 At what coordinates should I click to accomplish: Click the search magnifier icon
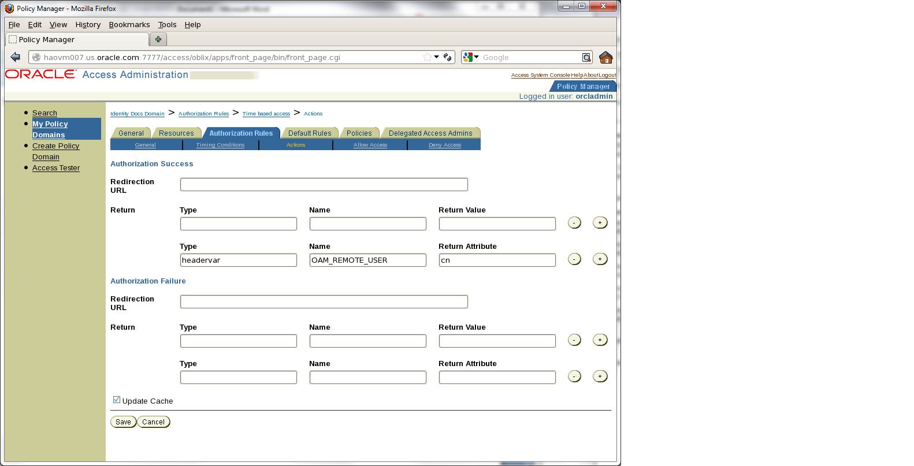click(586, 57)
